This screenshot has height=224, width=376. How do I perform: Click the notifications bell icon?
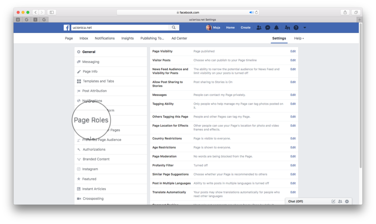click(276, 28)
